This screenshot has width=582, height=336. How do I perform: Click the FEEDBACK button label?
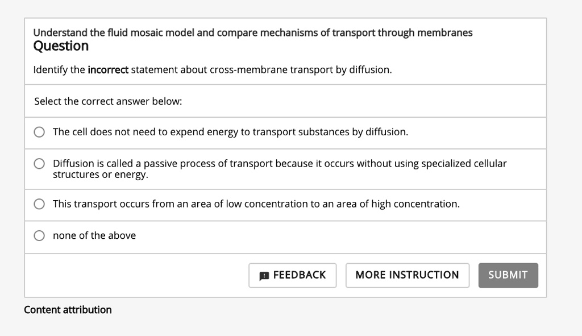300,275
